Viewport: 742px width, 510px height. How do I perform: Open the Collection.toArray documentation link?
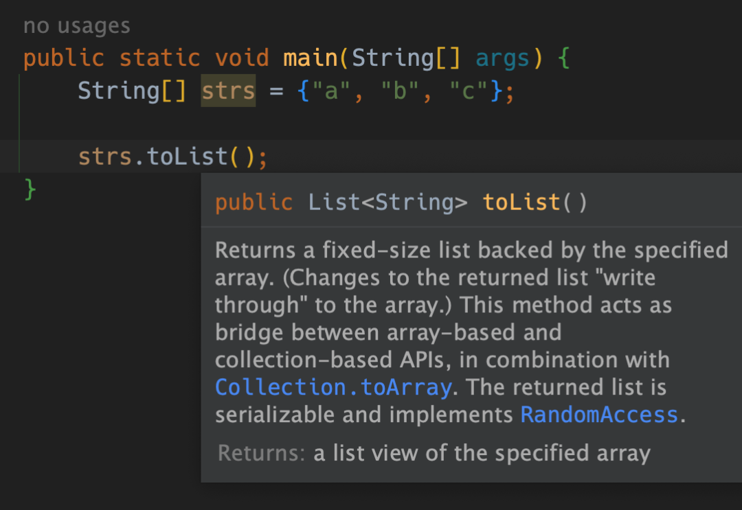pyautogui.click(x=333, y=388)
